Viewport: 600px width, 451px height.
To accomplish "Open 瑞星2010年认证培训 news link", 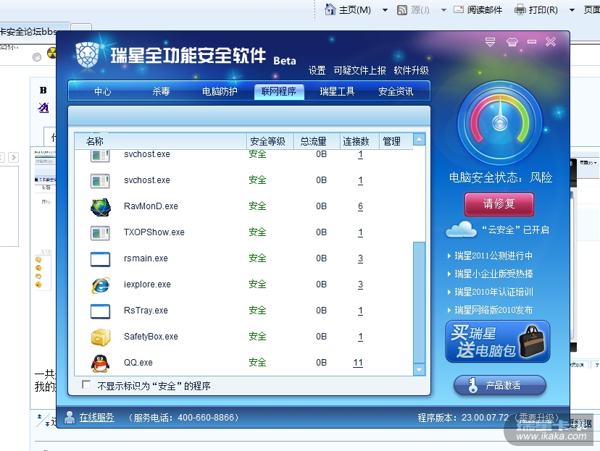I will point(493,292).
